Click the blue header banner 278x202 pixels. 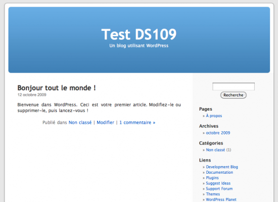[x=139, y=59]
